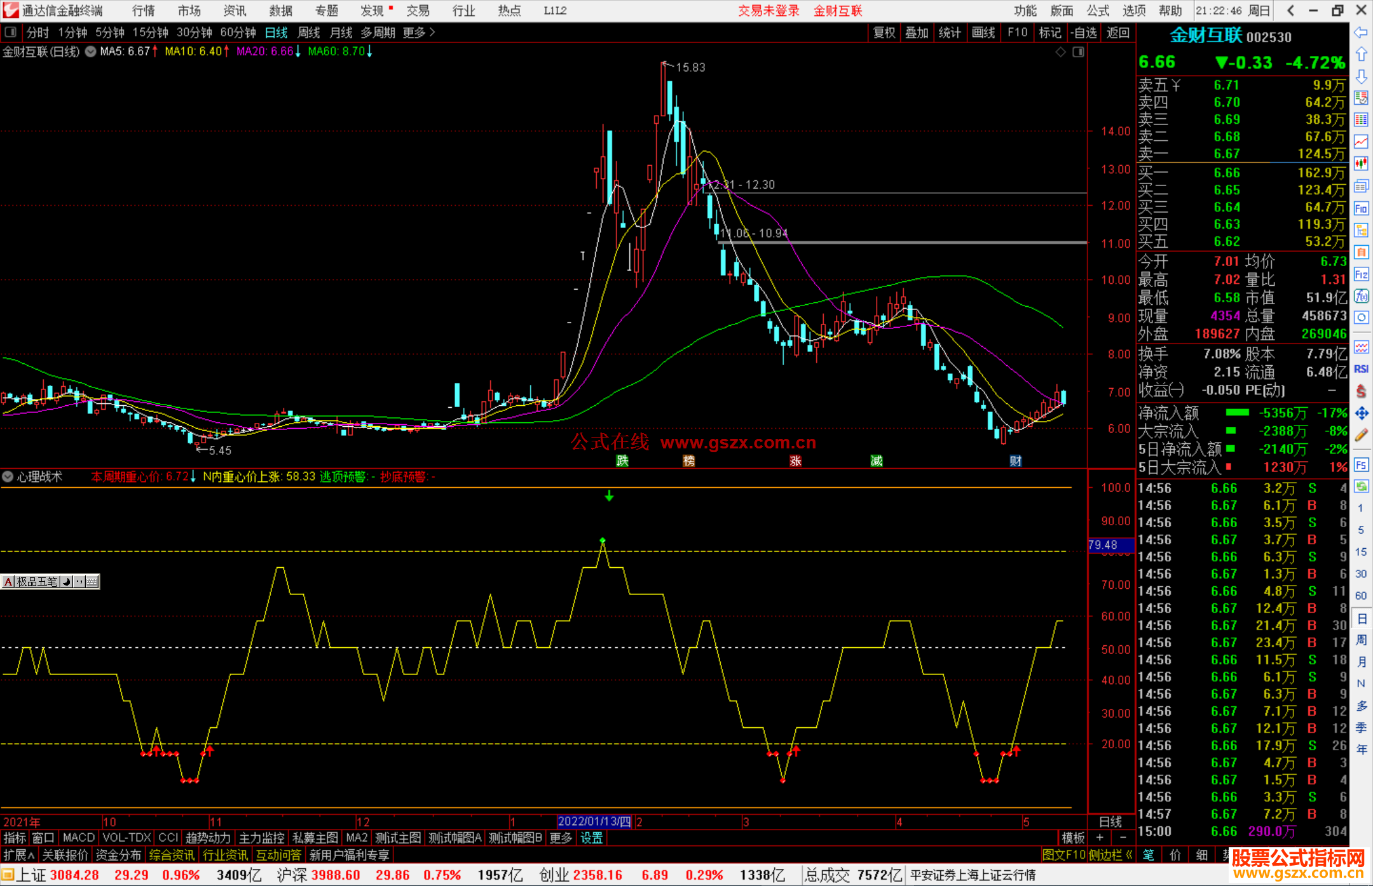The height and width of the screenshot is (886, 1373).
Task: Open the self-selected stock list icon
Action: click(x=1361, y=98)
